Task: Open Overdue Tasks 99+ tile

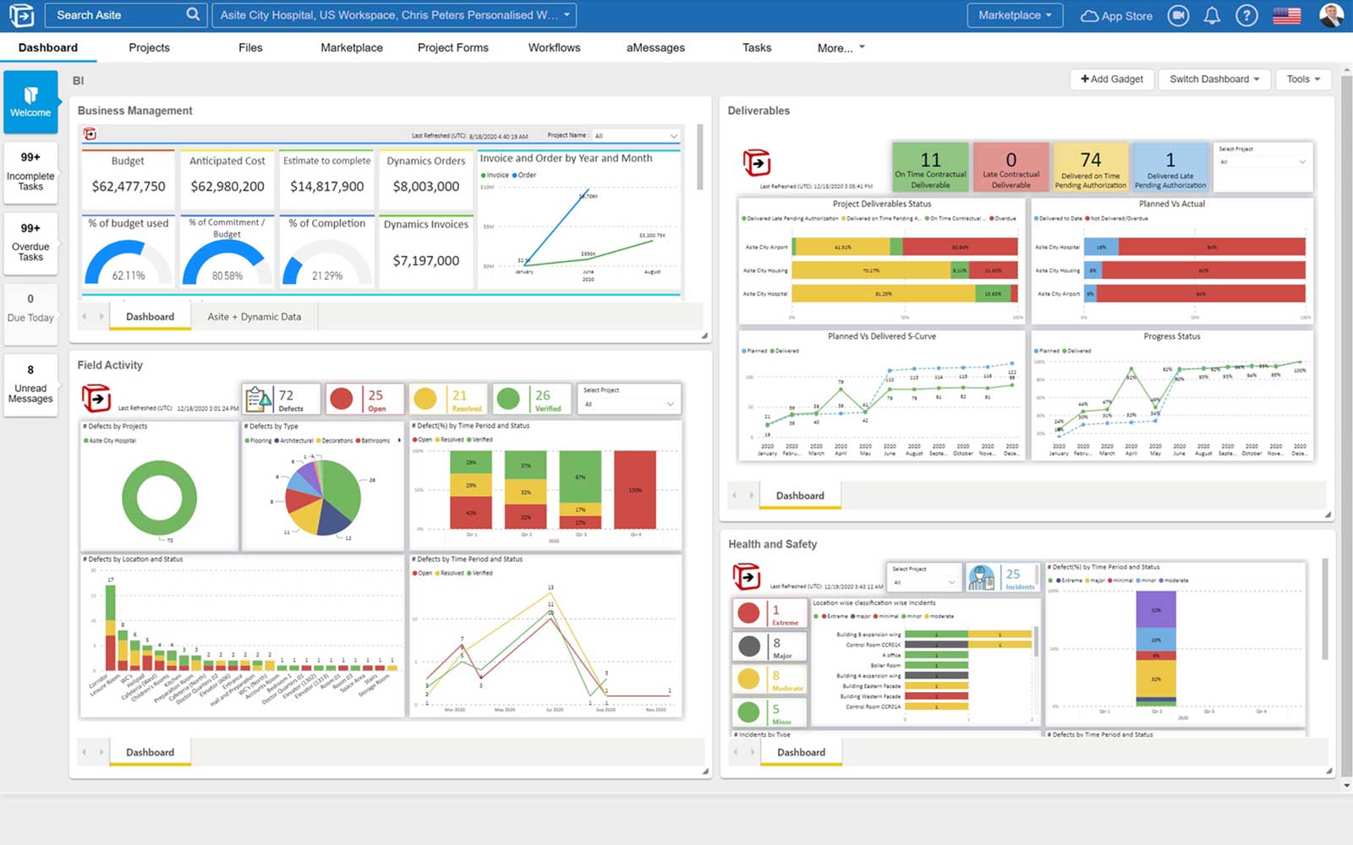Action: (x=30, y=243)
